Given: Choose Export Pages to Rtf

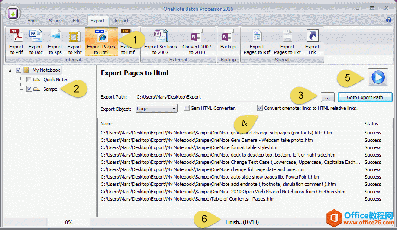Looking at the screenshot, I should [x=257, y=42].
